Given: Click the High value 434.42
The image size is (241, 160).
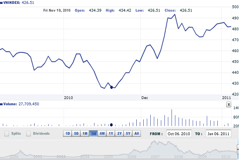Looking at the screenshot, I should [x=125, y=10].
